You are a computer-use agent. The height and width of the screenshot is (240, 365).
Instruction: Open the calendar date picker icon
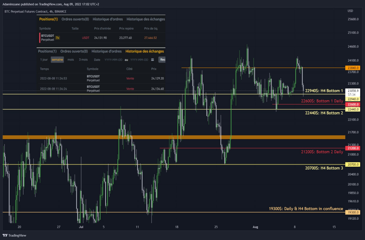152,60
